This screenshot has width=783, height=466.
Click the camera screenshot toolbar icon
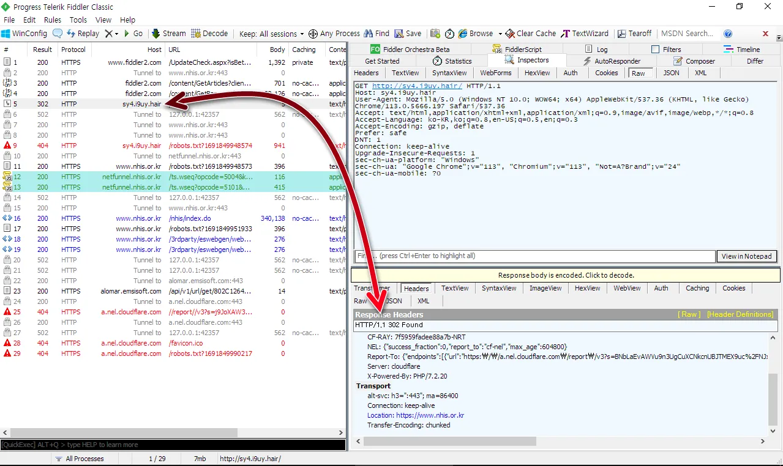(435, 34)
